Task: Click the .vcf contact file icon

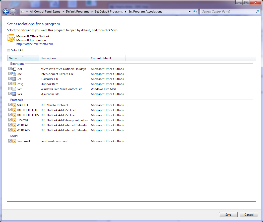Action: tap(14, 89)
